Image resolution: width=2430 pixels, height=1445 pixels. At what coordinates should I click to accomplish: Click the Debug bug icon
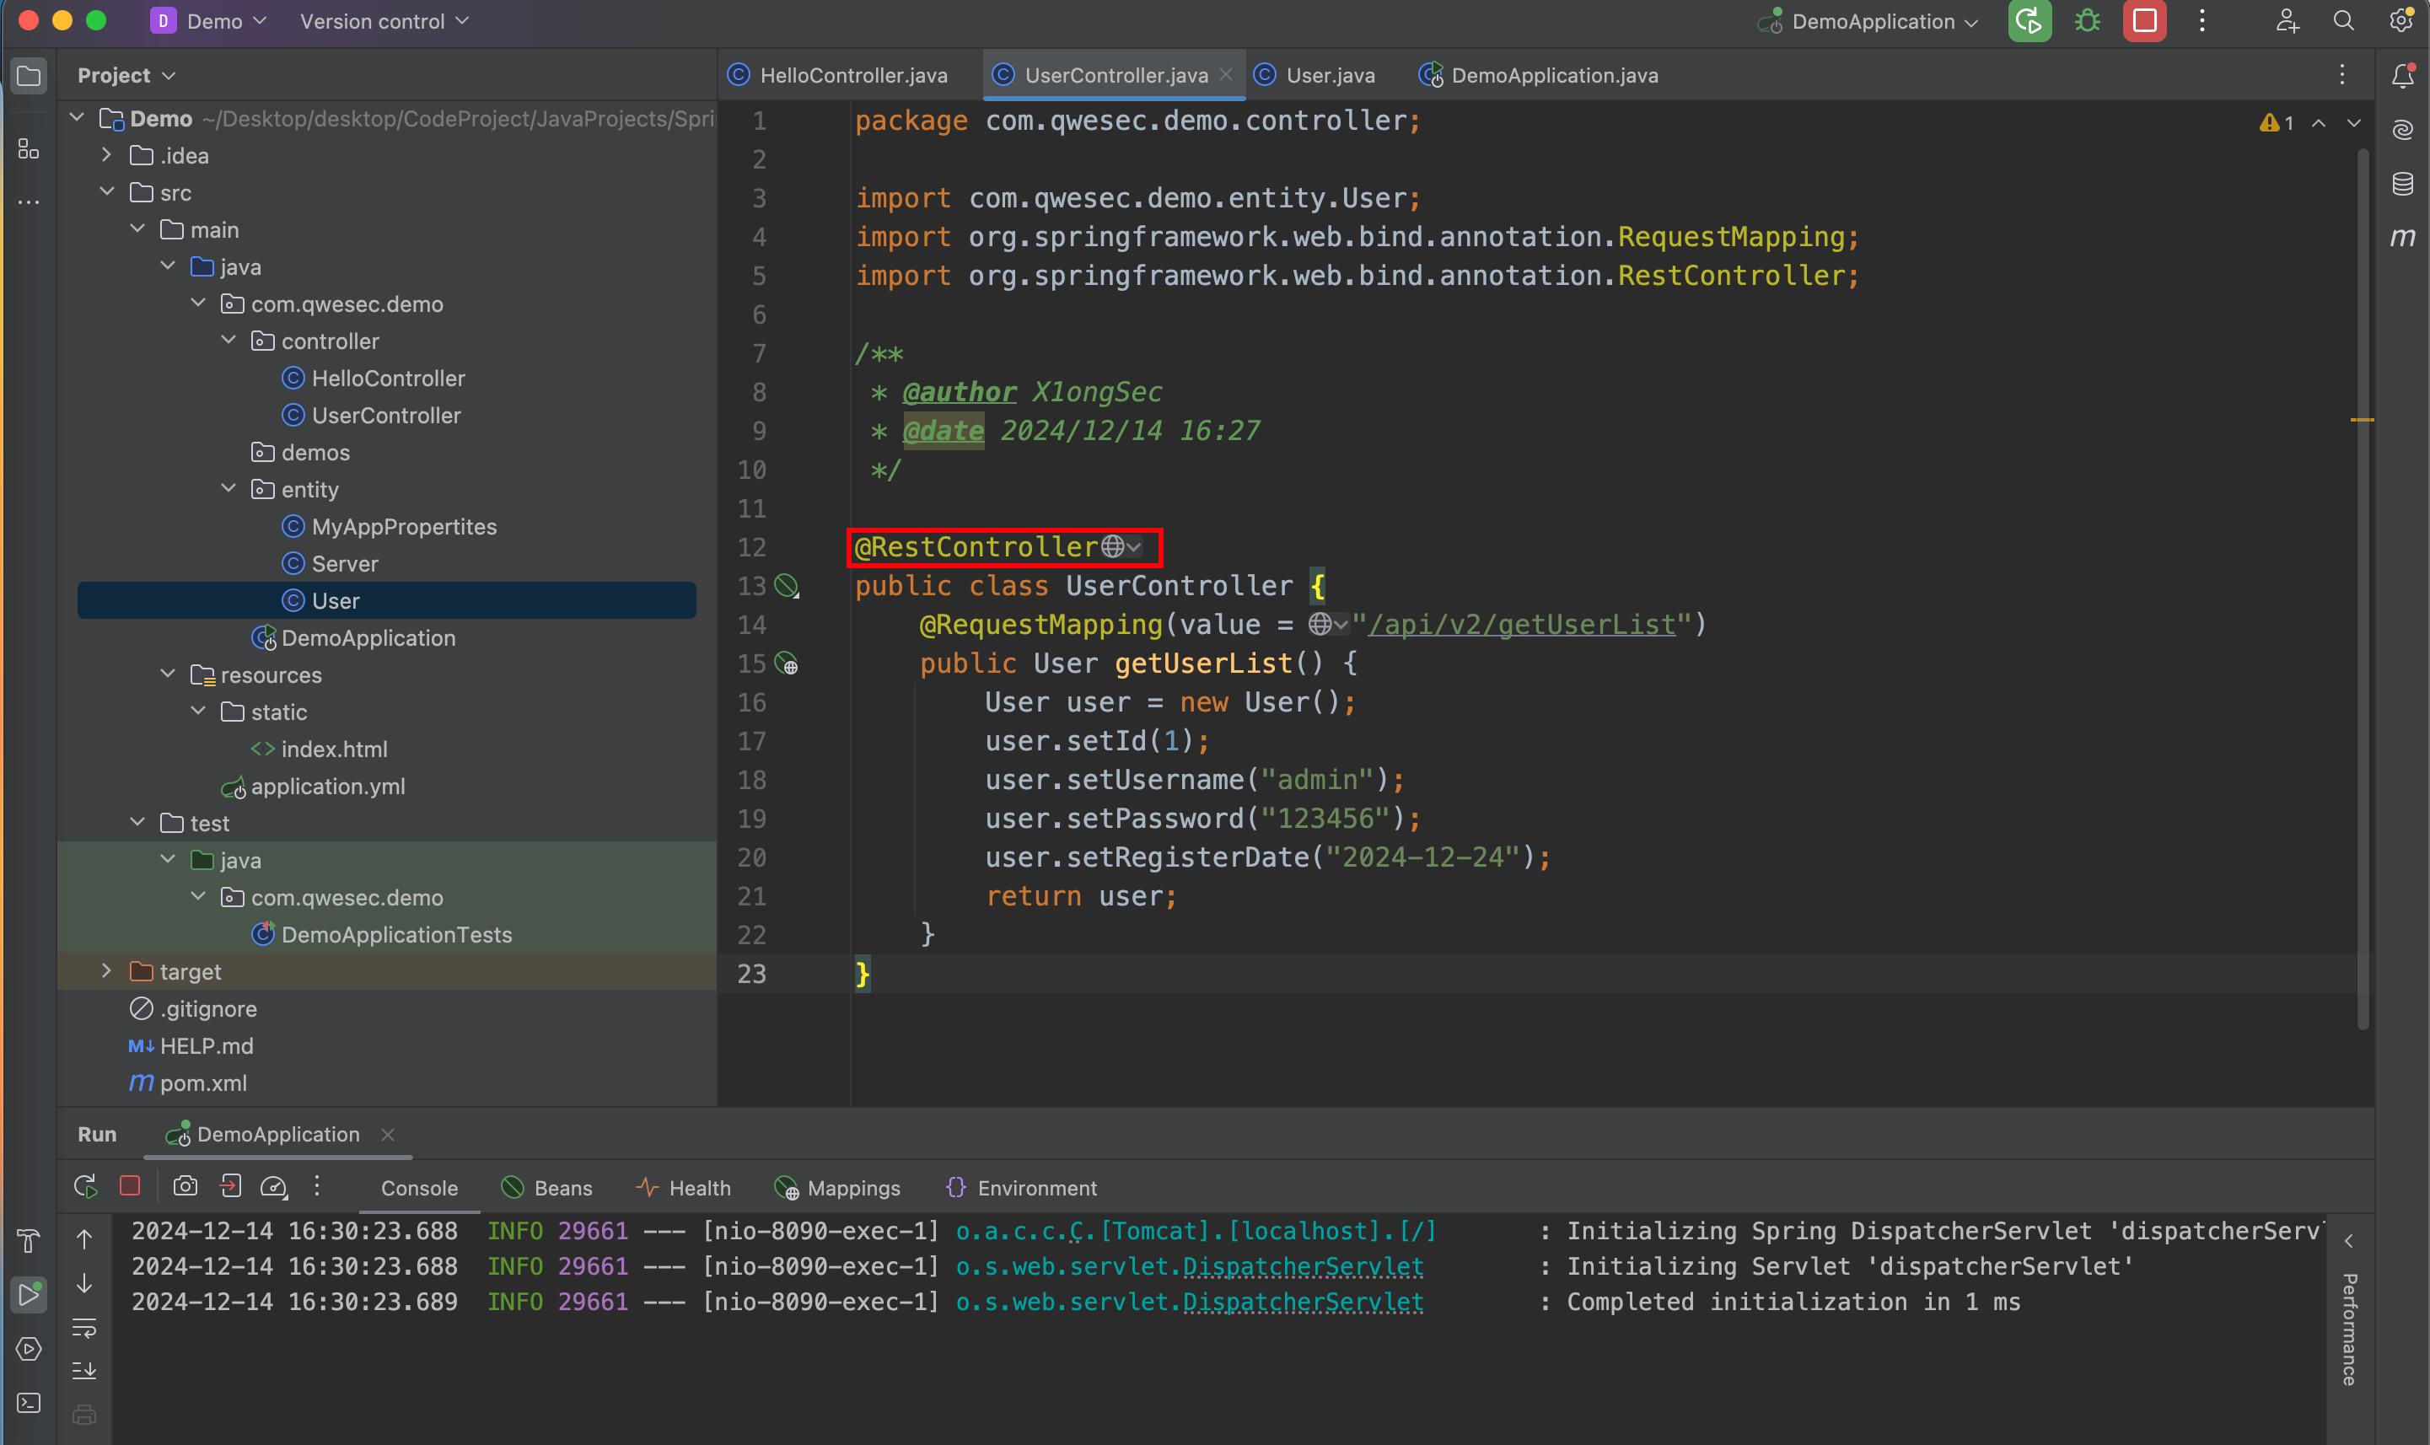click(2088, 21)
